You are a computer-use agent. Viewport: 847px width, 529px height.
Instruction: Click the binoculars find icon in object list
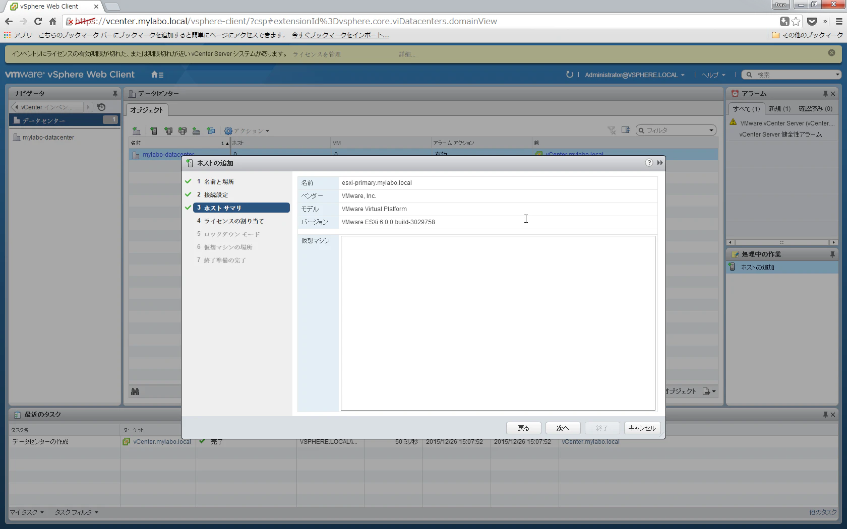(x=135, y=391)
